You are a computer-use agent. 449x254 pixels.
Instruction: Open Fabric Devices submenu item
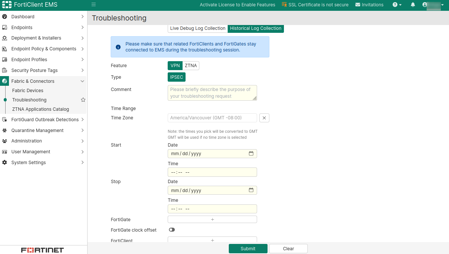(x=28, y=91)
